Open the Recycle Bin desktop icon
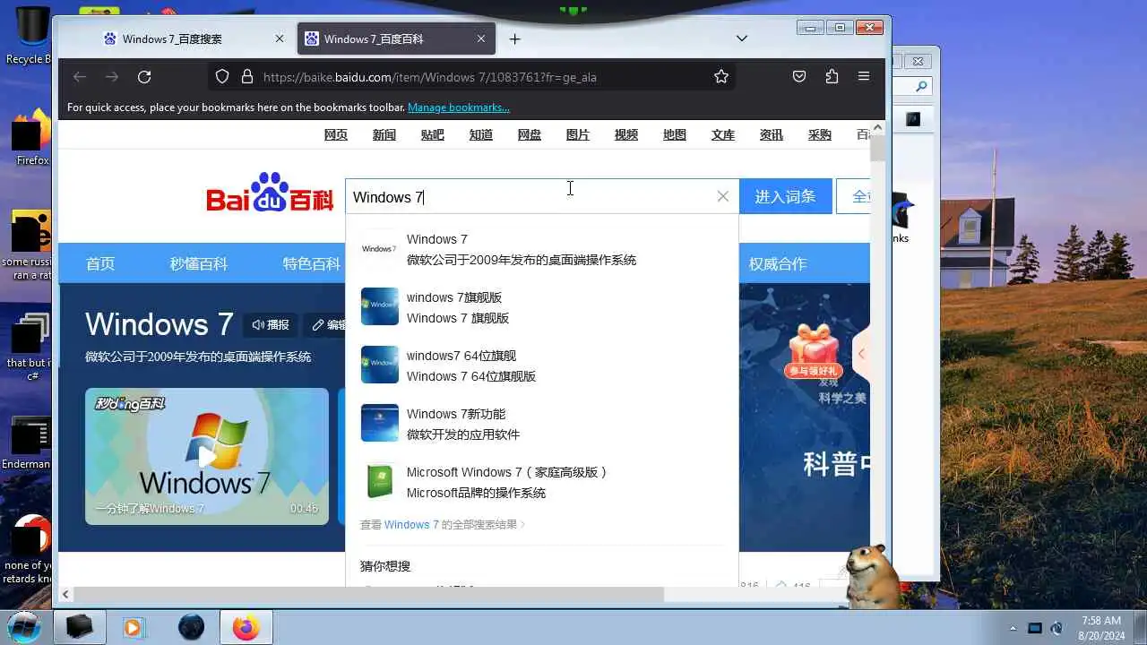This screenshot has width=1147, height=645. [32, 36]
